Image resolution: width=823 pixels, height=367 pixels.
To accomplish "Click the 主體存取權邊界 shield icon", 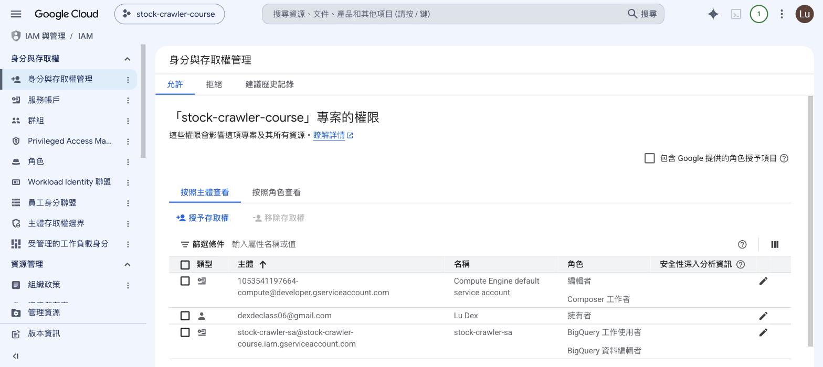I will click(x=16, y=223).
